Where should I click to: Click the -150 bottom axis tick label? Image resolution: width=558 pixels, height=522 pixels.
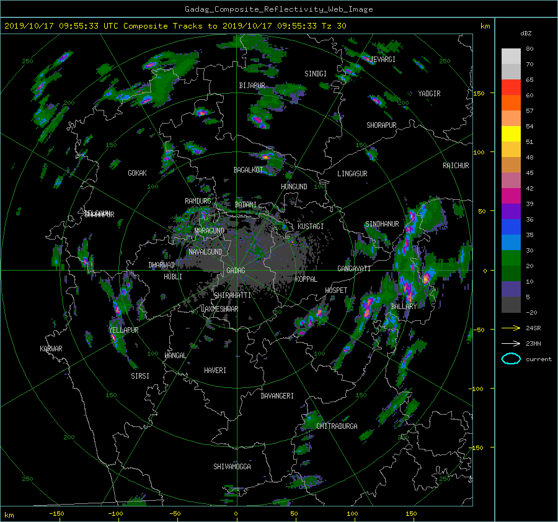[x=56, y=514]
